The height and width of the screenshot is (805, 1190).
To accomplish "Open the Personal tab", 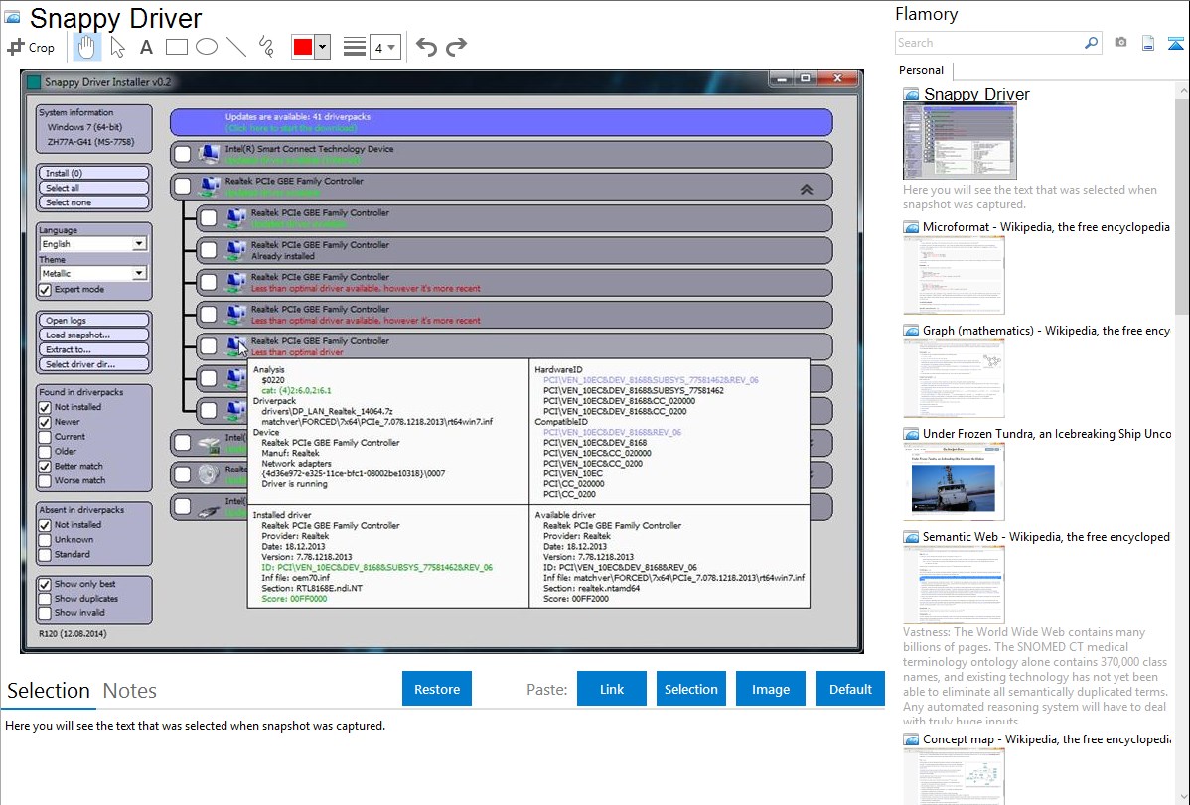I will pos(921,70).
